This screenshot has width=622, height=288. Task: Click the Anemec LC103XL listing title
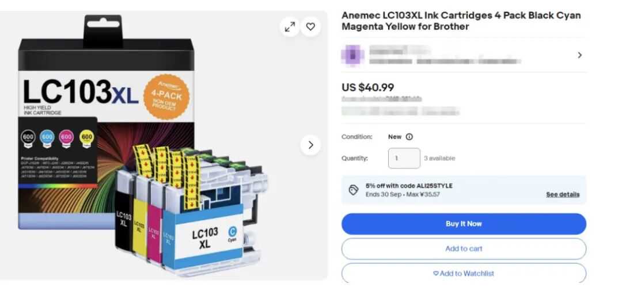(461, 21)
